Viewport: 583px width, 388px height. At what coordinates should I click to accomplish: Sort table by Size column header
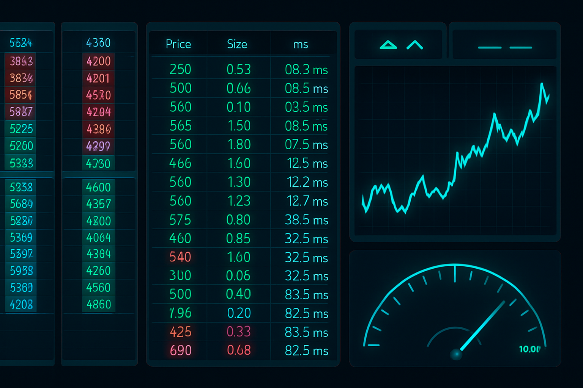click(x=237, y=44)
